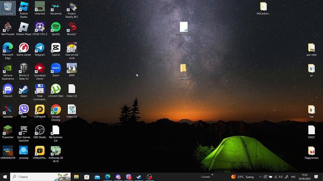Screen dimensions: 323x181
Task: Open the 'дз' folder
Action: [311, 70]
